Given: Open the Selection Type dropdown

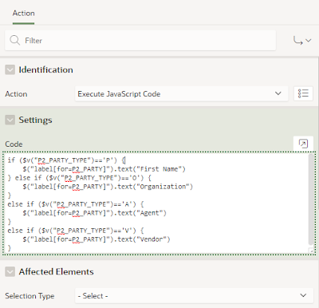Looking at the screenshot, I should (x=194, y=295).
